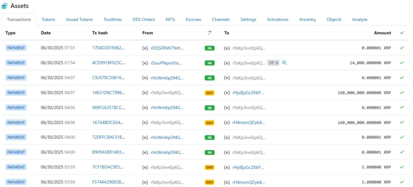Click the 14,000.000000 XRP amount
Screen dimensions: 413x187
370,63
